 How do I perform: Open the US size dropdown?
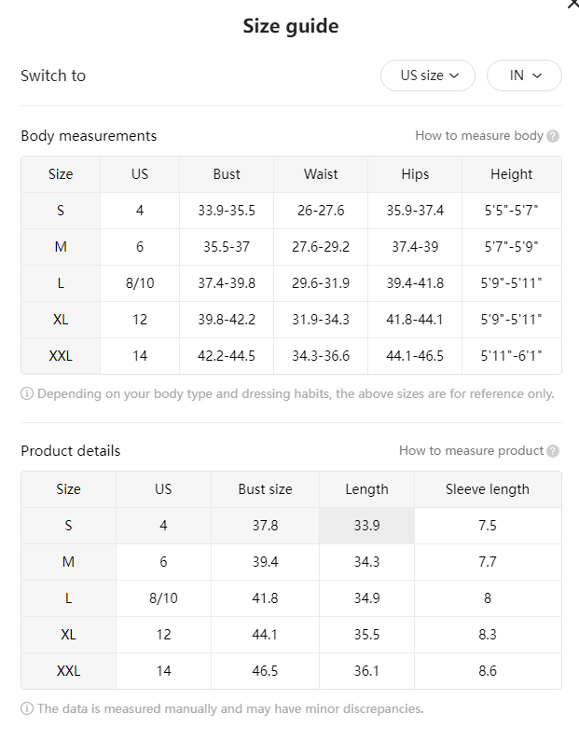coord(428,75)
